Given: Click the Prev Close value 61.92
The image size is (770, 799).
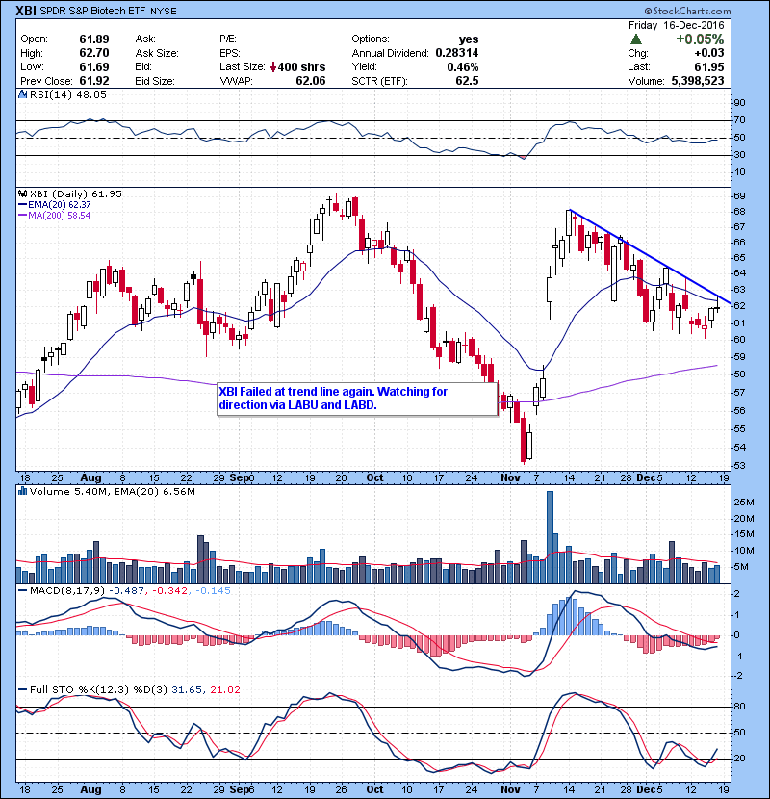Looking at the screenshot, I should coord(93,81).
